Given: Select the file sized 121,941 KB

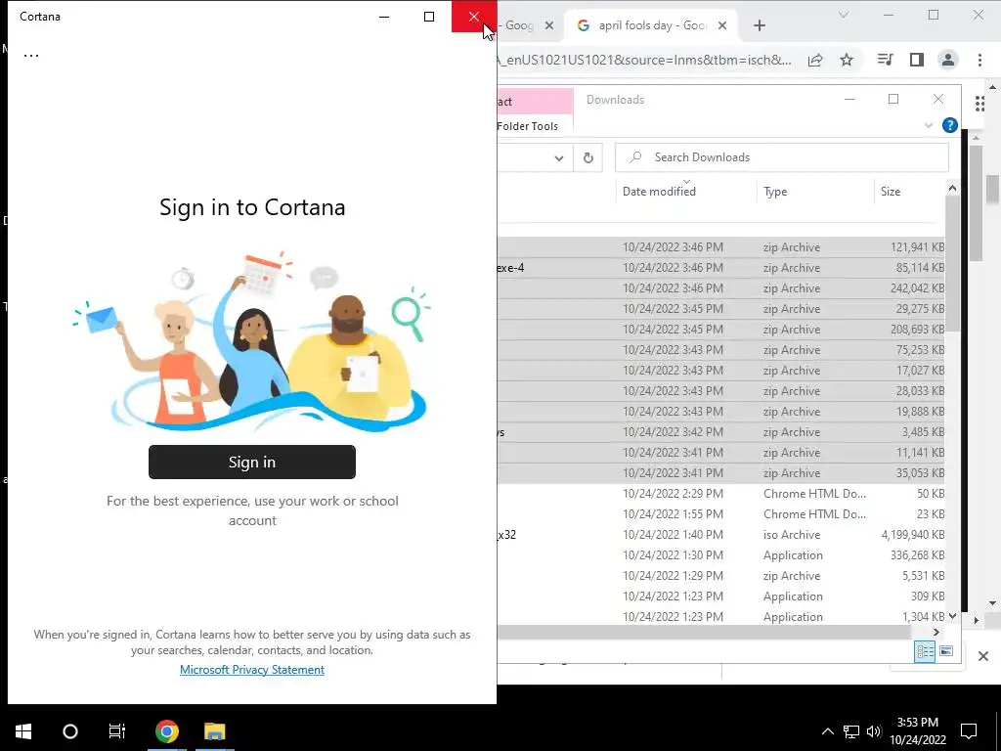Looking at the screenshot, I should [x=721, y=247].
